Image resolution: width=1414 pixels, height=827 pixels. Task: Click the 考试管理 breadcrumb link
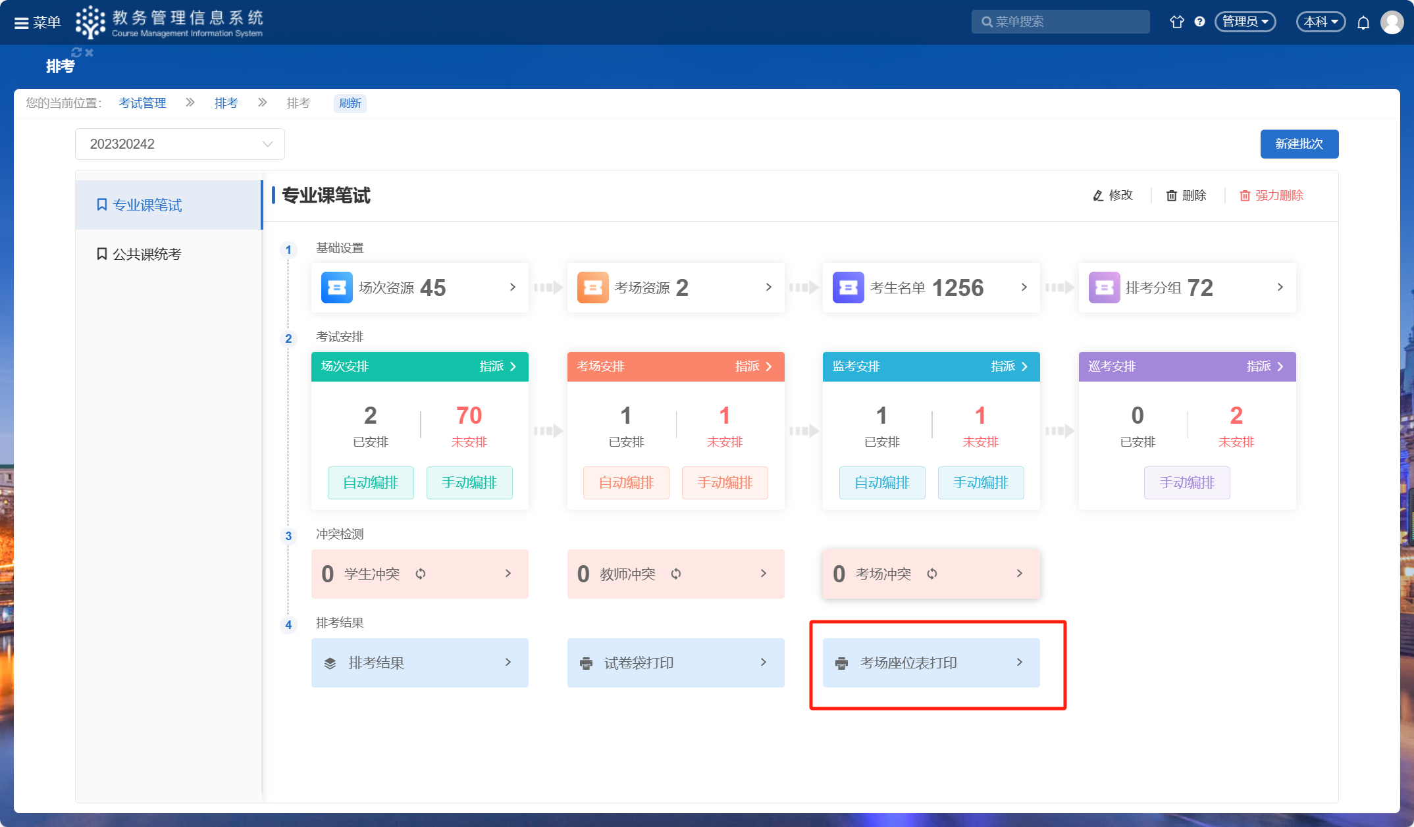142,103
